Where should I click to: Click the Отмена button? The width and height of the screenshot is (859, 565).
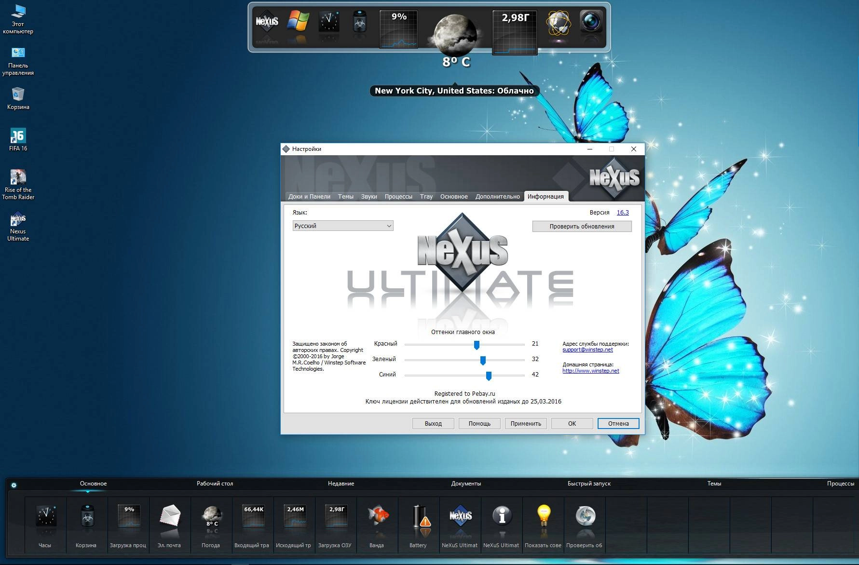618,423
